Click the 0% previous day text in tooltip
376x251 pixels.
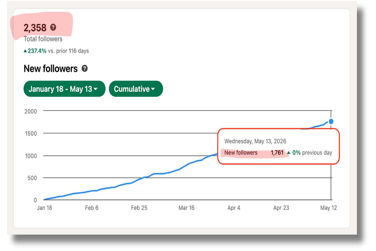(312, 153)
